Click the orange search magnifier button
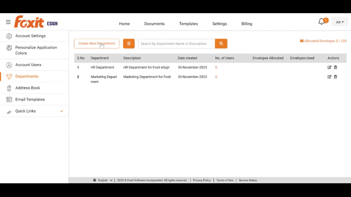 tap(221, 44)
